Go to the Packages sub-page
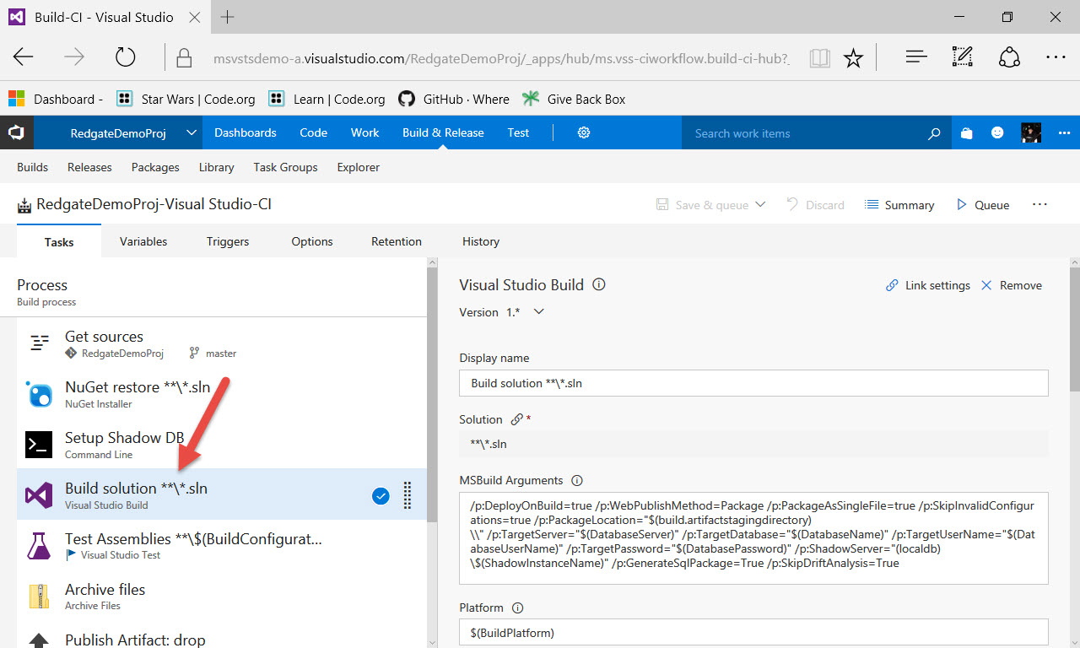Screen dimensions: 1080x648 tap(155, 167)
